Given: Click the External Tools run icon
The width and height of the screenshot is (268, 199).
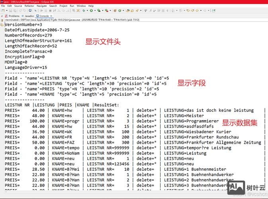Looking at the screenshot, I should pos(106,11).
